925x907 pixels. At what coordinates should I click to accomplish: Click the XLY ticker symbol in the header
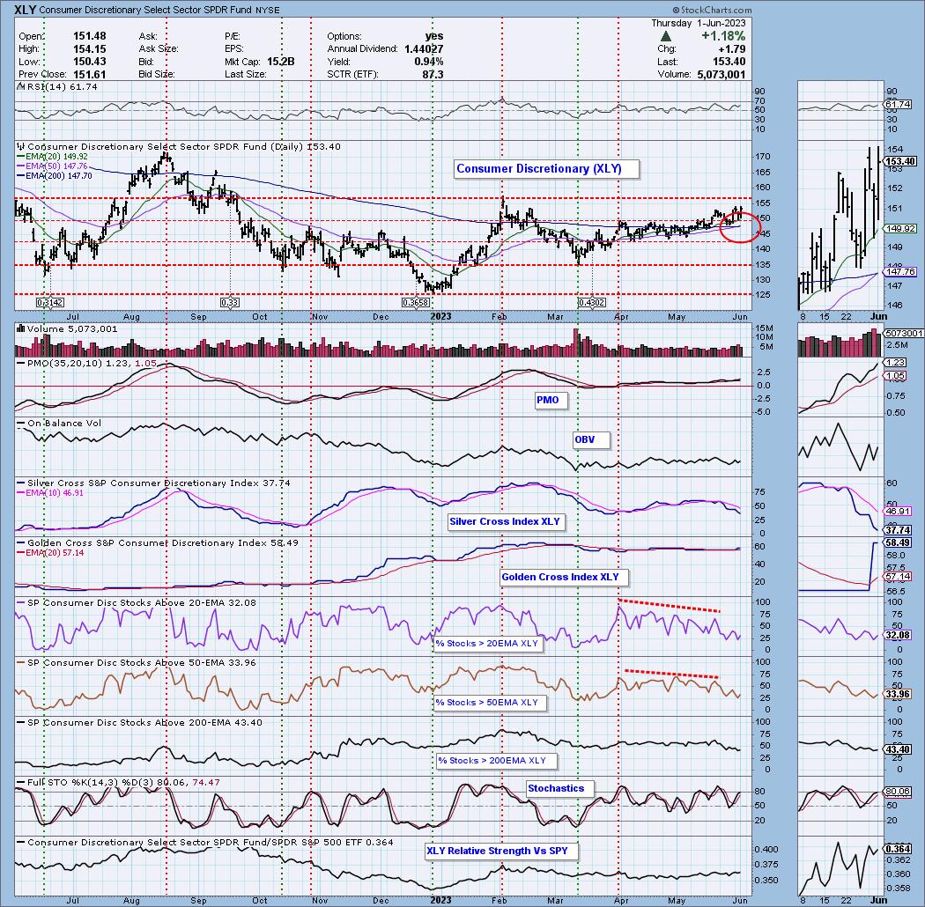(26, 10)
